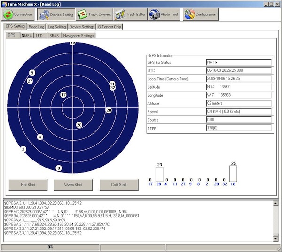Click satellite 4 marker on sky plot
Image resolution: width=282 pixels, height=252 pixels.
coord(40,137)
